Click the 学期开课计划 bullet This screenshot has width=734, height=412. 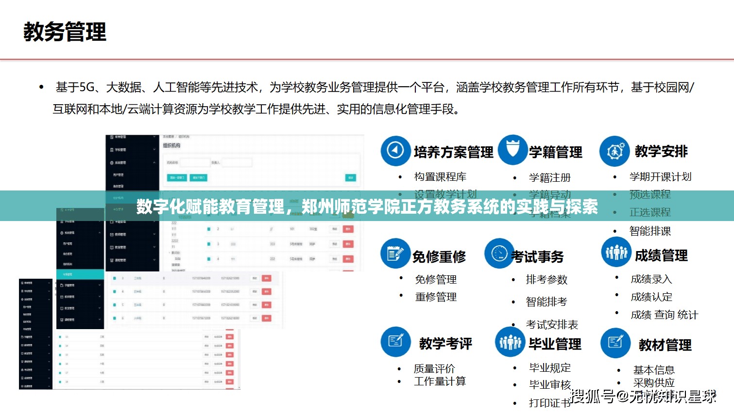point(661,177)
